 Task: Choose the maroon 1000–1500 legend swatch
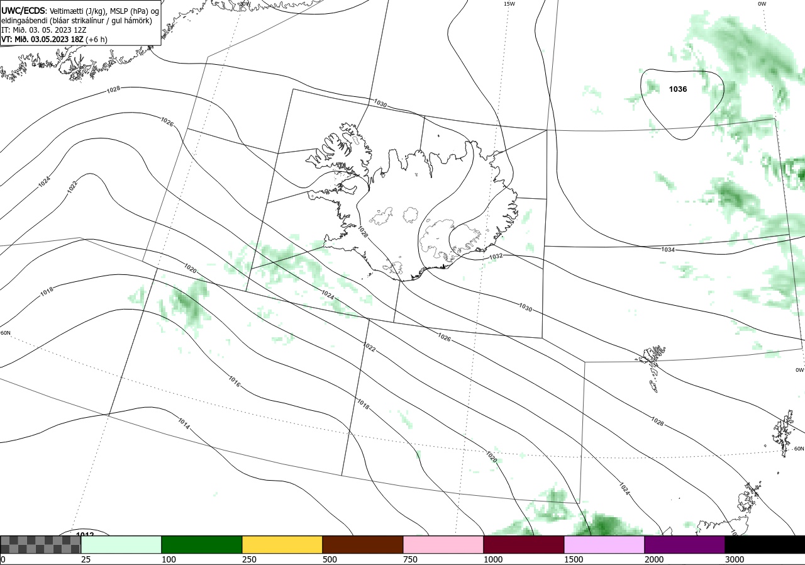pos(524,544)
